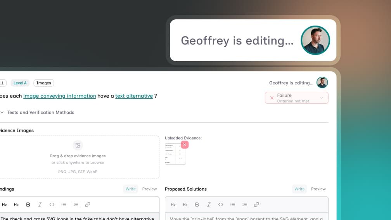391x220 pixels.
Task: Toggle bold in Proposed Solutions toolbar
Action: point(197,205)
